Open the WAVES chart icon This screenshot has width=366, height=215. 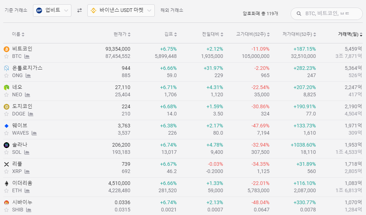pyautogui.click(x=34, y=133)
